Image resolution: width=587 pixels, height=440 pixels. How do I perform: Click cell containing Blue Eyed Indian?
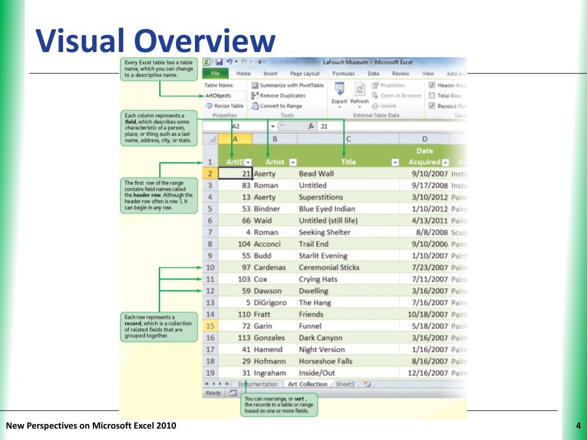click(348, 209)
